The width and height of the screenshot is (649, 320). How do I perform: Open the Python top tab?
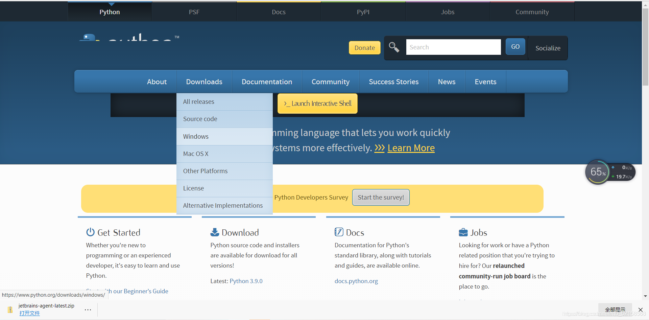tap(110, 12)
